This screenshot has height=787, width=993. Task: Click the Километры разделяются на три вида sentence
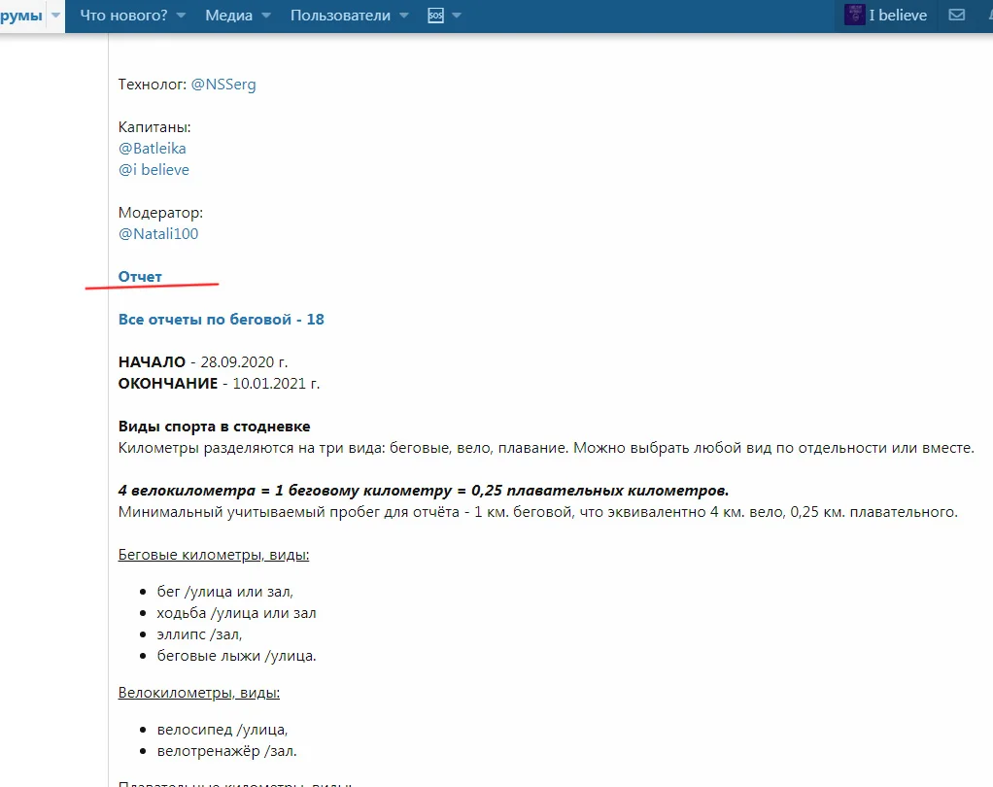pyautogui.click(x=546, y=448)
